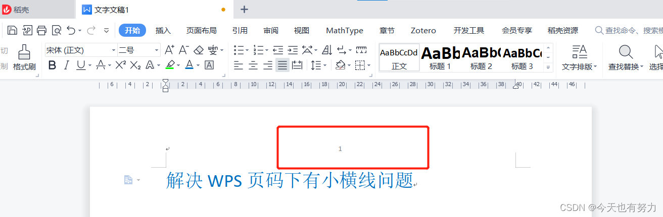Clear formatting with the eraser icon
The height and width of the screenshot is (217, 663).
tap(199, 50)
